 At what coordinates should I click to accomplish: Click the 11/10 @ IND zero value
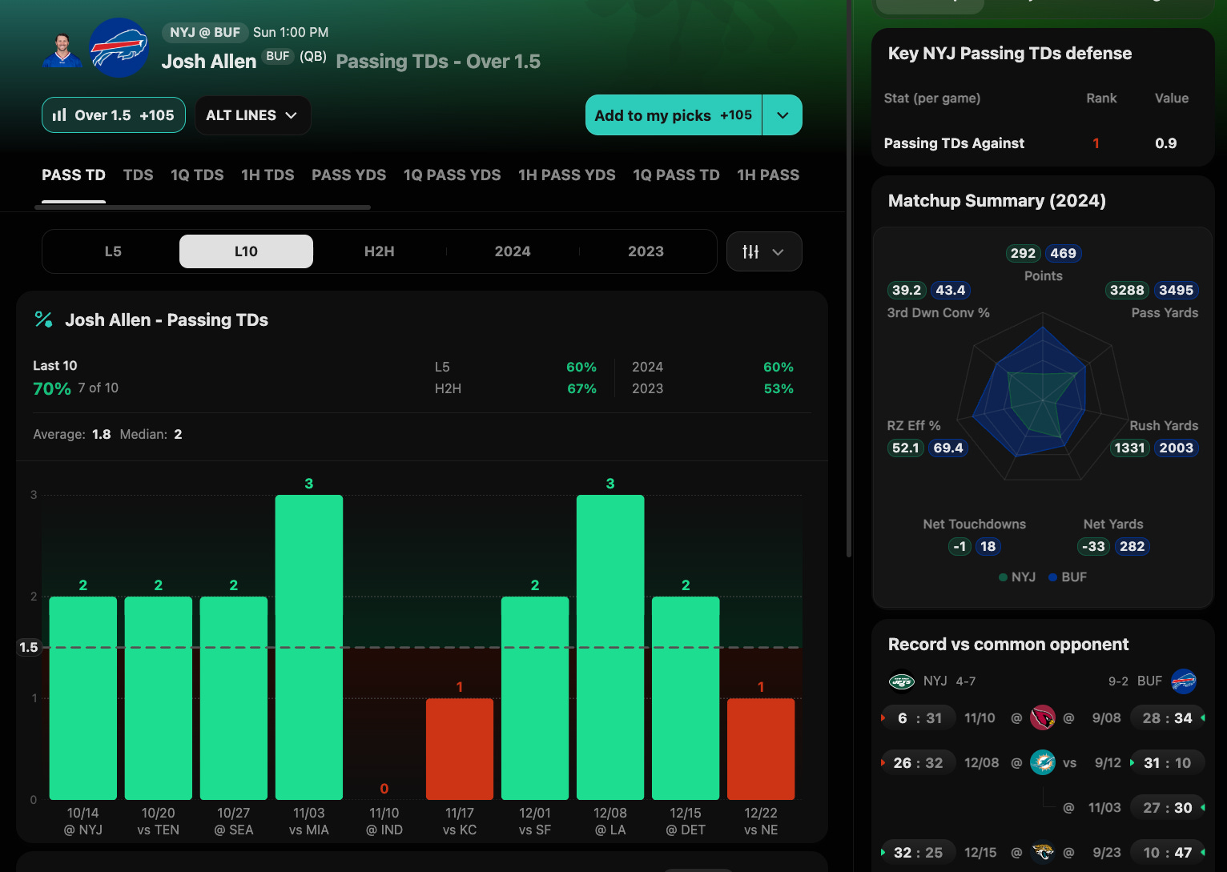(x=384, y=789)
